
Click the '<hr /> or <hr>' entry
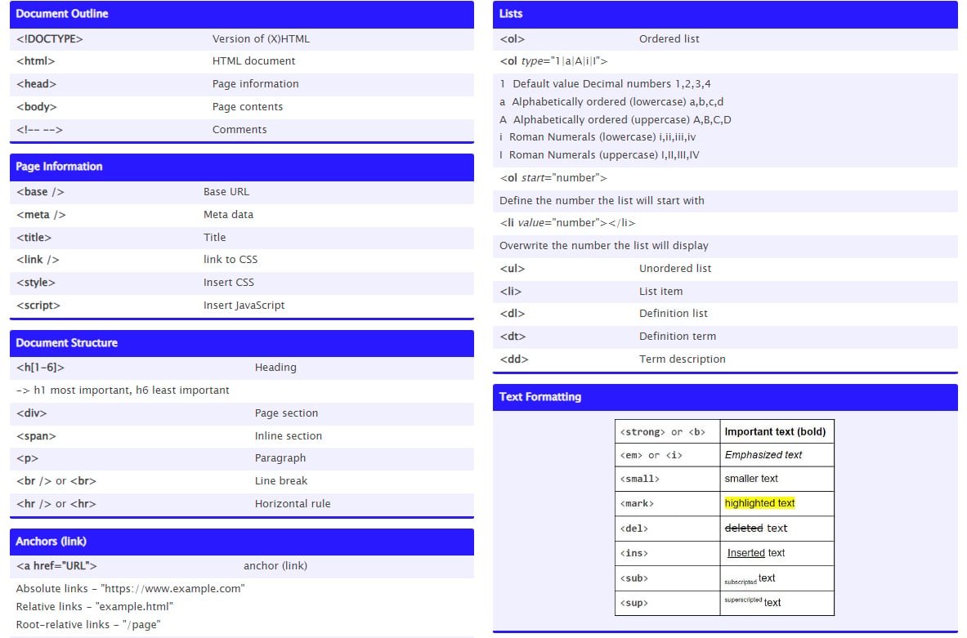click(x=56, y=503)
